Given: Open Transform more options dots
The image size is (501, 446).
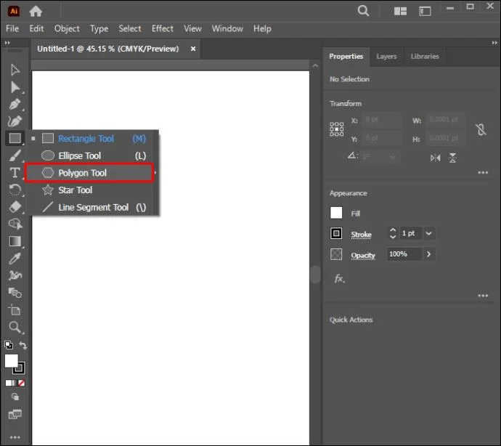Looking at the screenshot, I should point(483,173).
